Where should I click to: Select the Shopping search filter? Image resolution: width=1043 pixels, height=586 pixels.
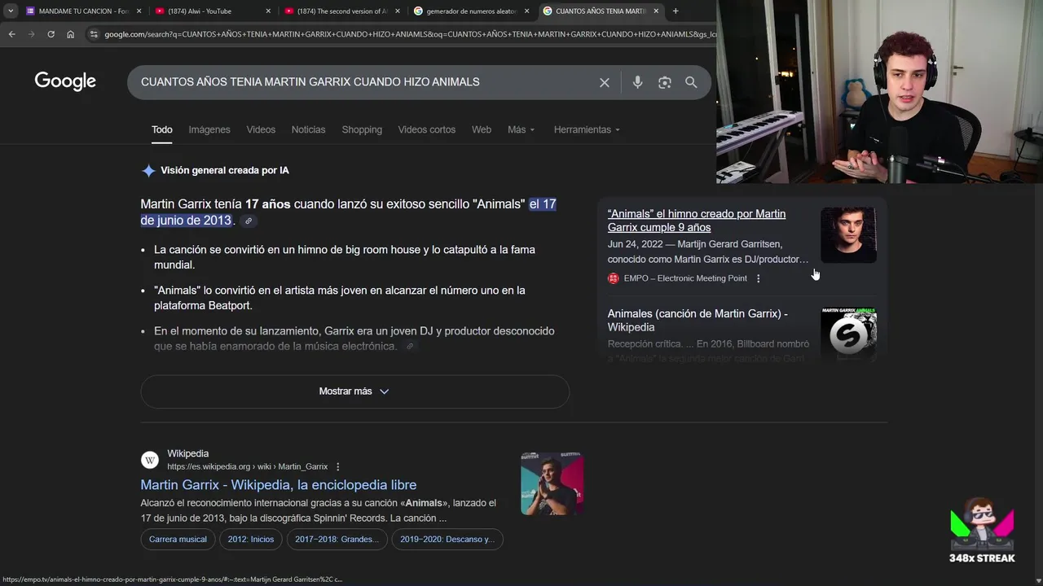(x=362, y=129)
